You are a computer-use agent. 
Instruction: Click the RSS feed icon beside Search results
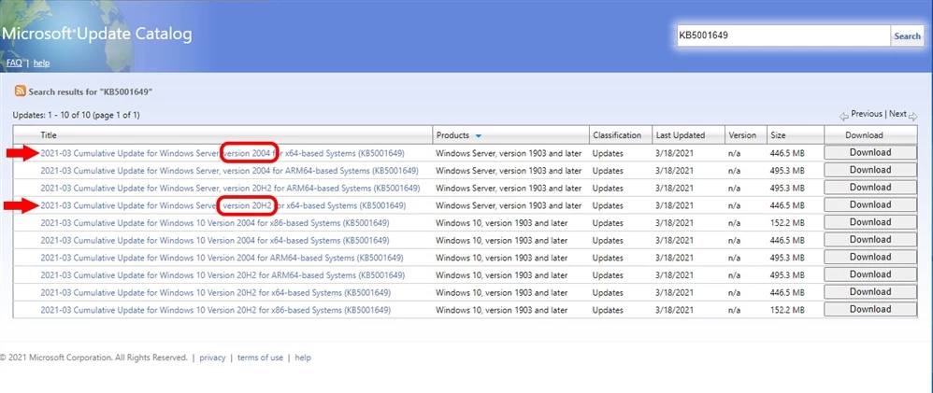point(21,91)
